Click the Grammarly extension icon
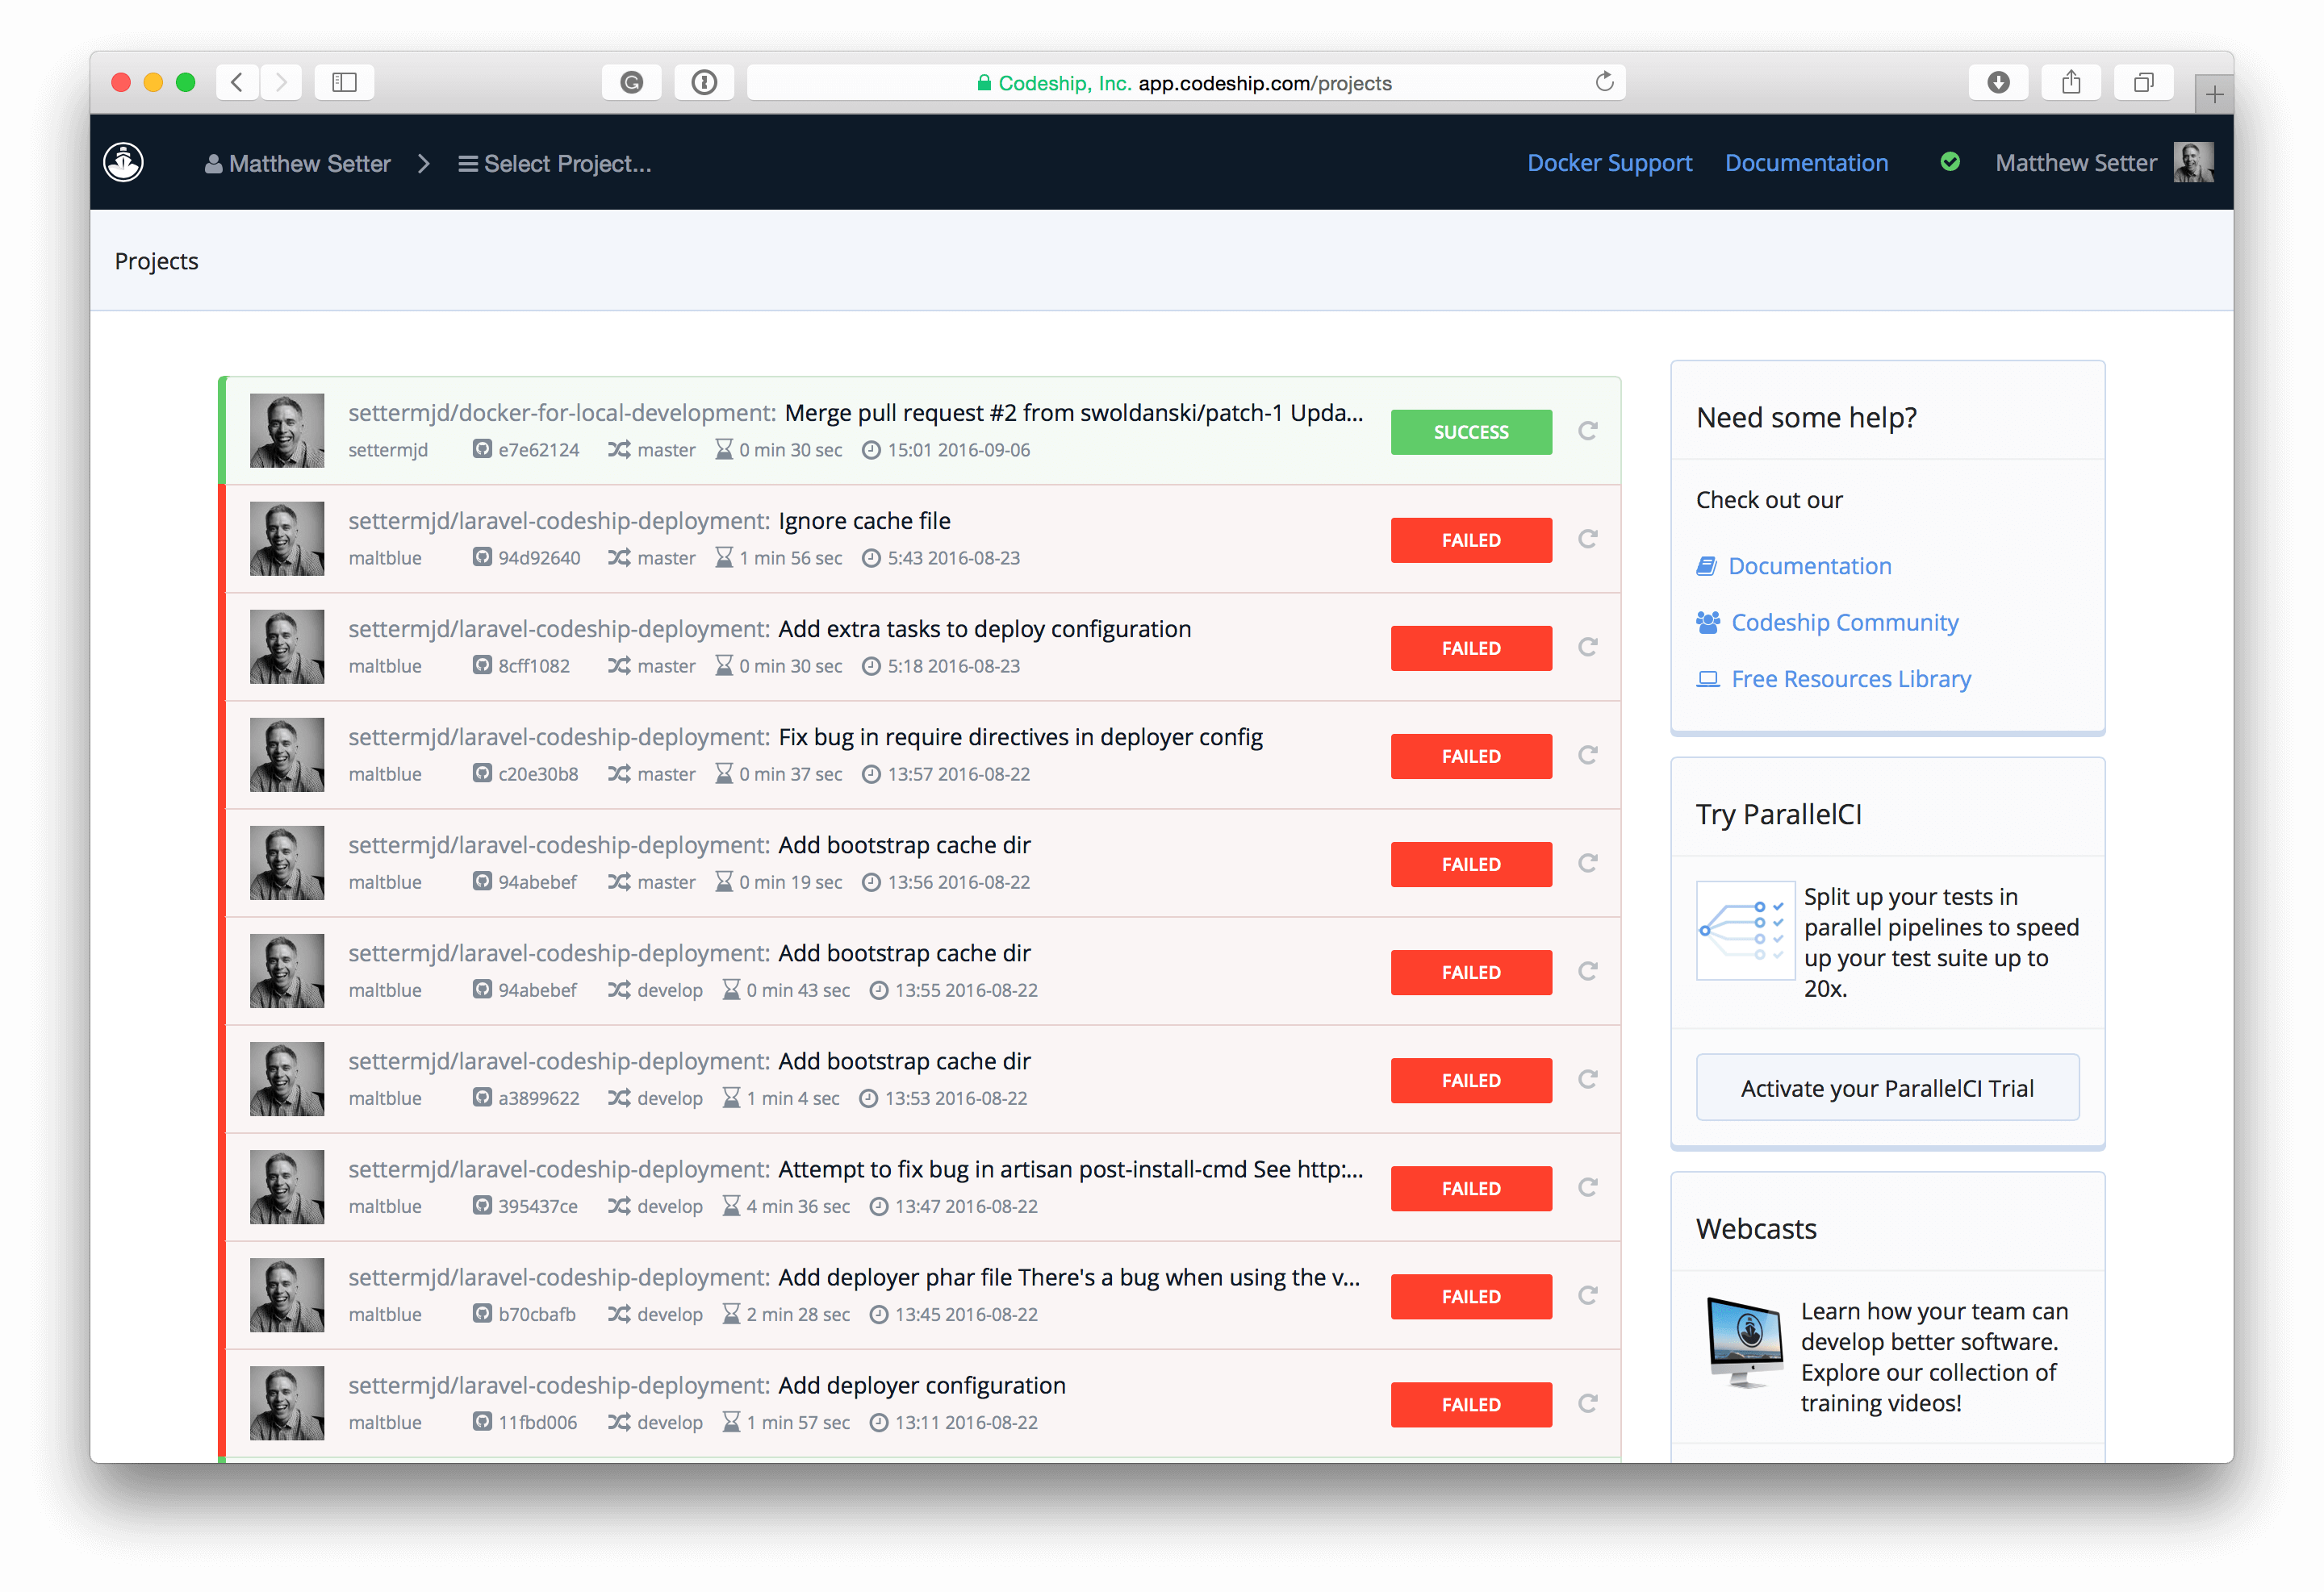 pos(631,82)
